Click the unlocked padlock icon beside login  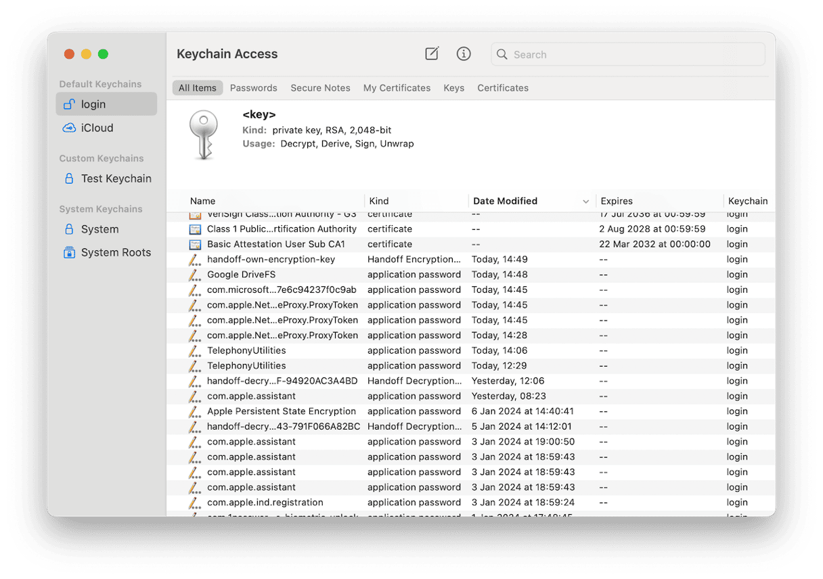(69, 104)
